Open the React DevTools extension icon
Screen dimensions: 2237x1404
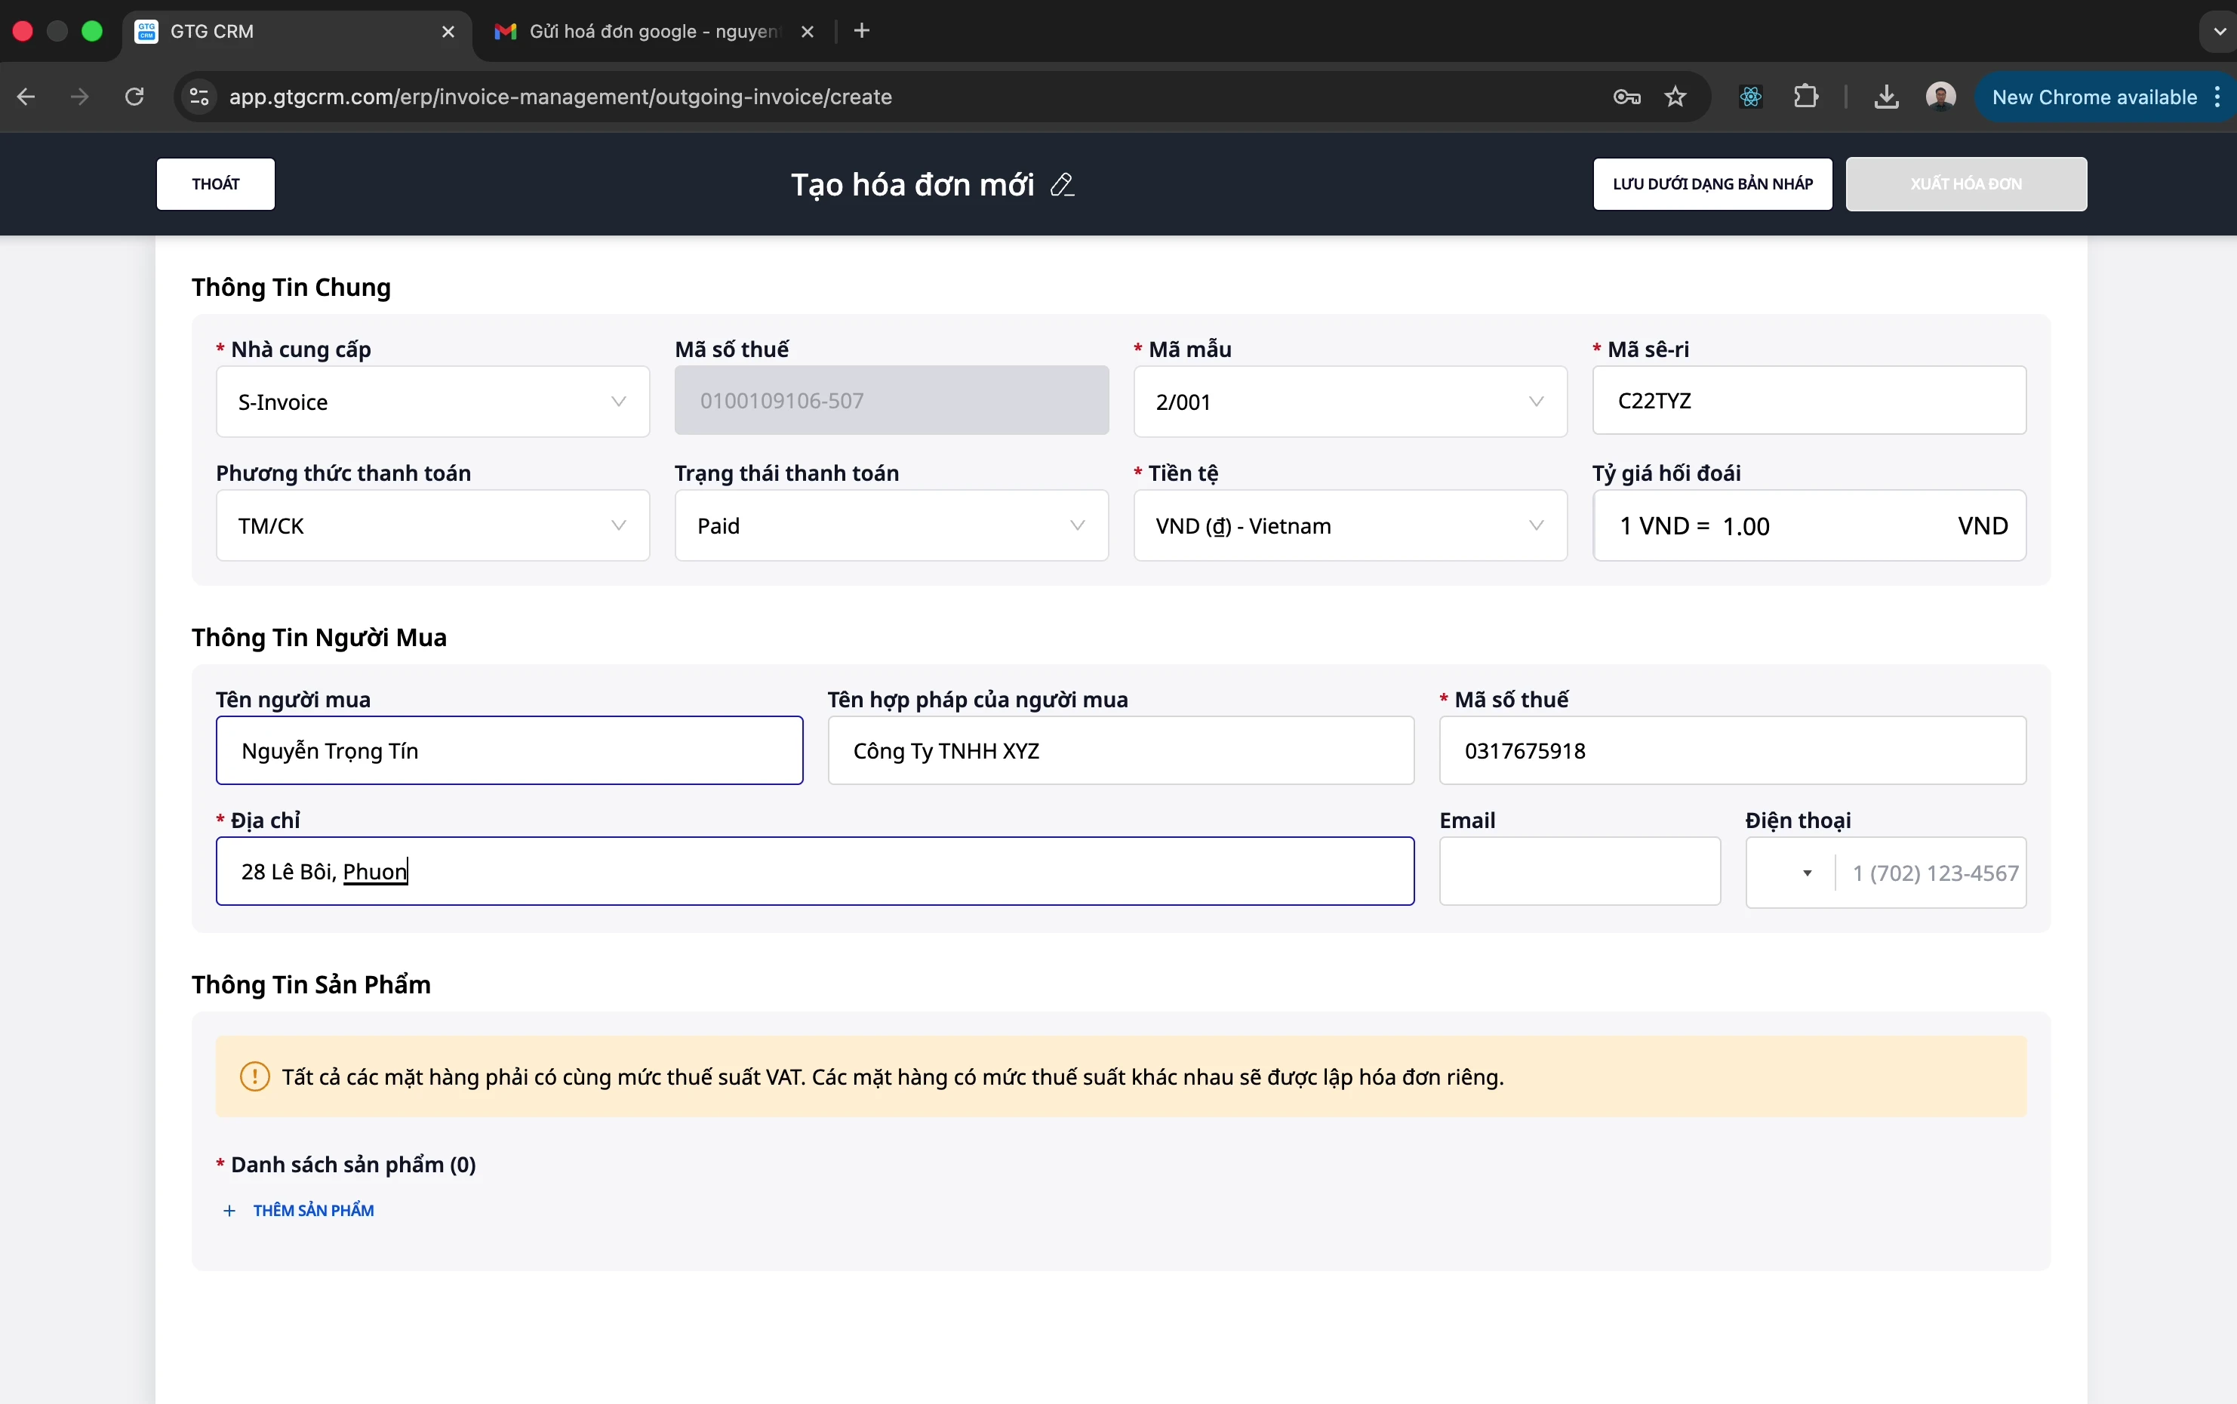tap(1751, 97)
